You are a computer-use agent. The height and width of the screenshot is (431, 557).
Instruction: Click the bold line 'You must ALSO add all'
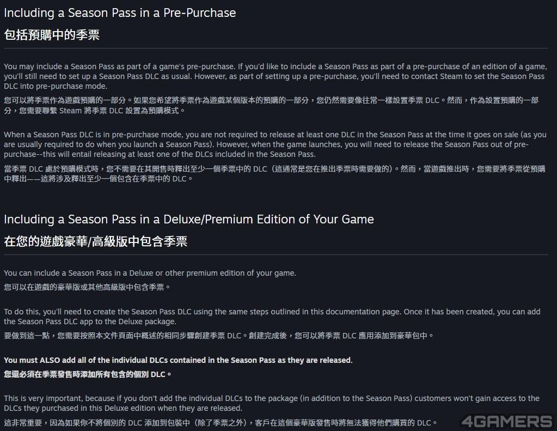click(x=179, y=360)
